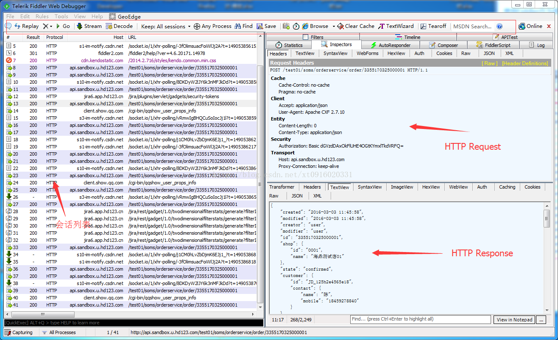This screenshot has height=340, width=558.
Task: Focus the MSDN Search box
Action: coord(472,26)
